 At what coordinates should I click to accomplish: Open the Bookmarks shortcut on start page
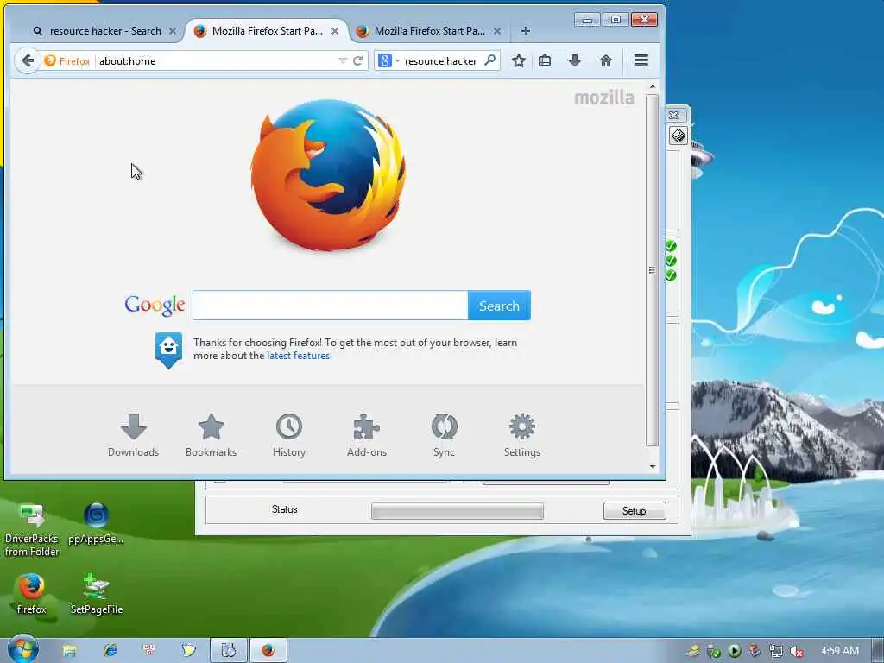212,435
